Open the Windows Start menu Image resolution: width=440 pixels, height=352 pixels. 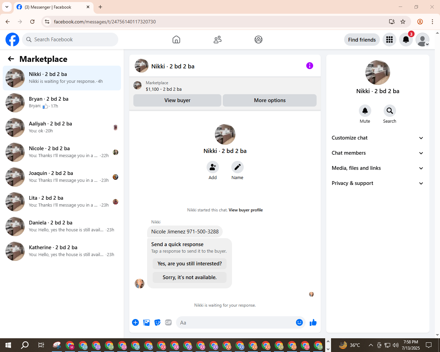coord(8,345)
